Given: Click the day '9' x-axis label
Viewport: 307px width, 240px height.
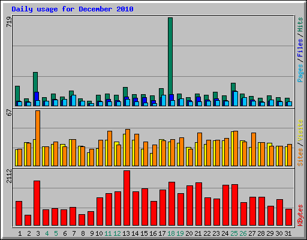Looking at the screenshot, I should point(92,233).
